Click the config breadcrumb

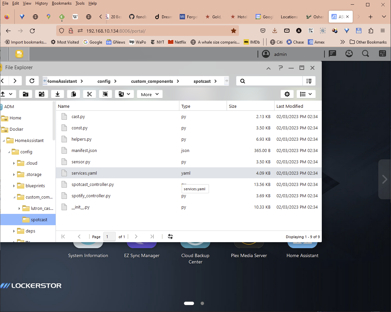tap(104, 81)
